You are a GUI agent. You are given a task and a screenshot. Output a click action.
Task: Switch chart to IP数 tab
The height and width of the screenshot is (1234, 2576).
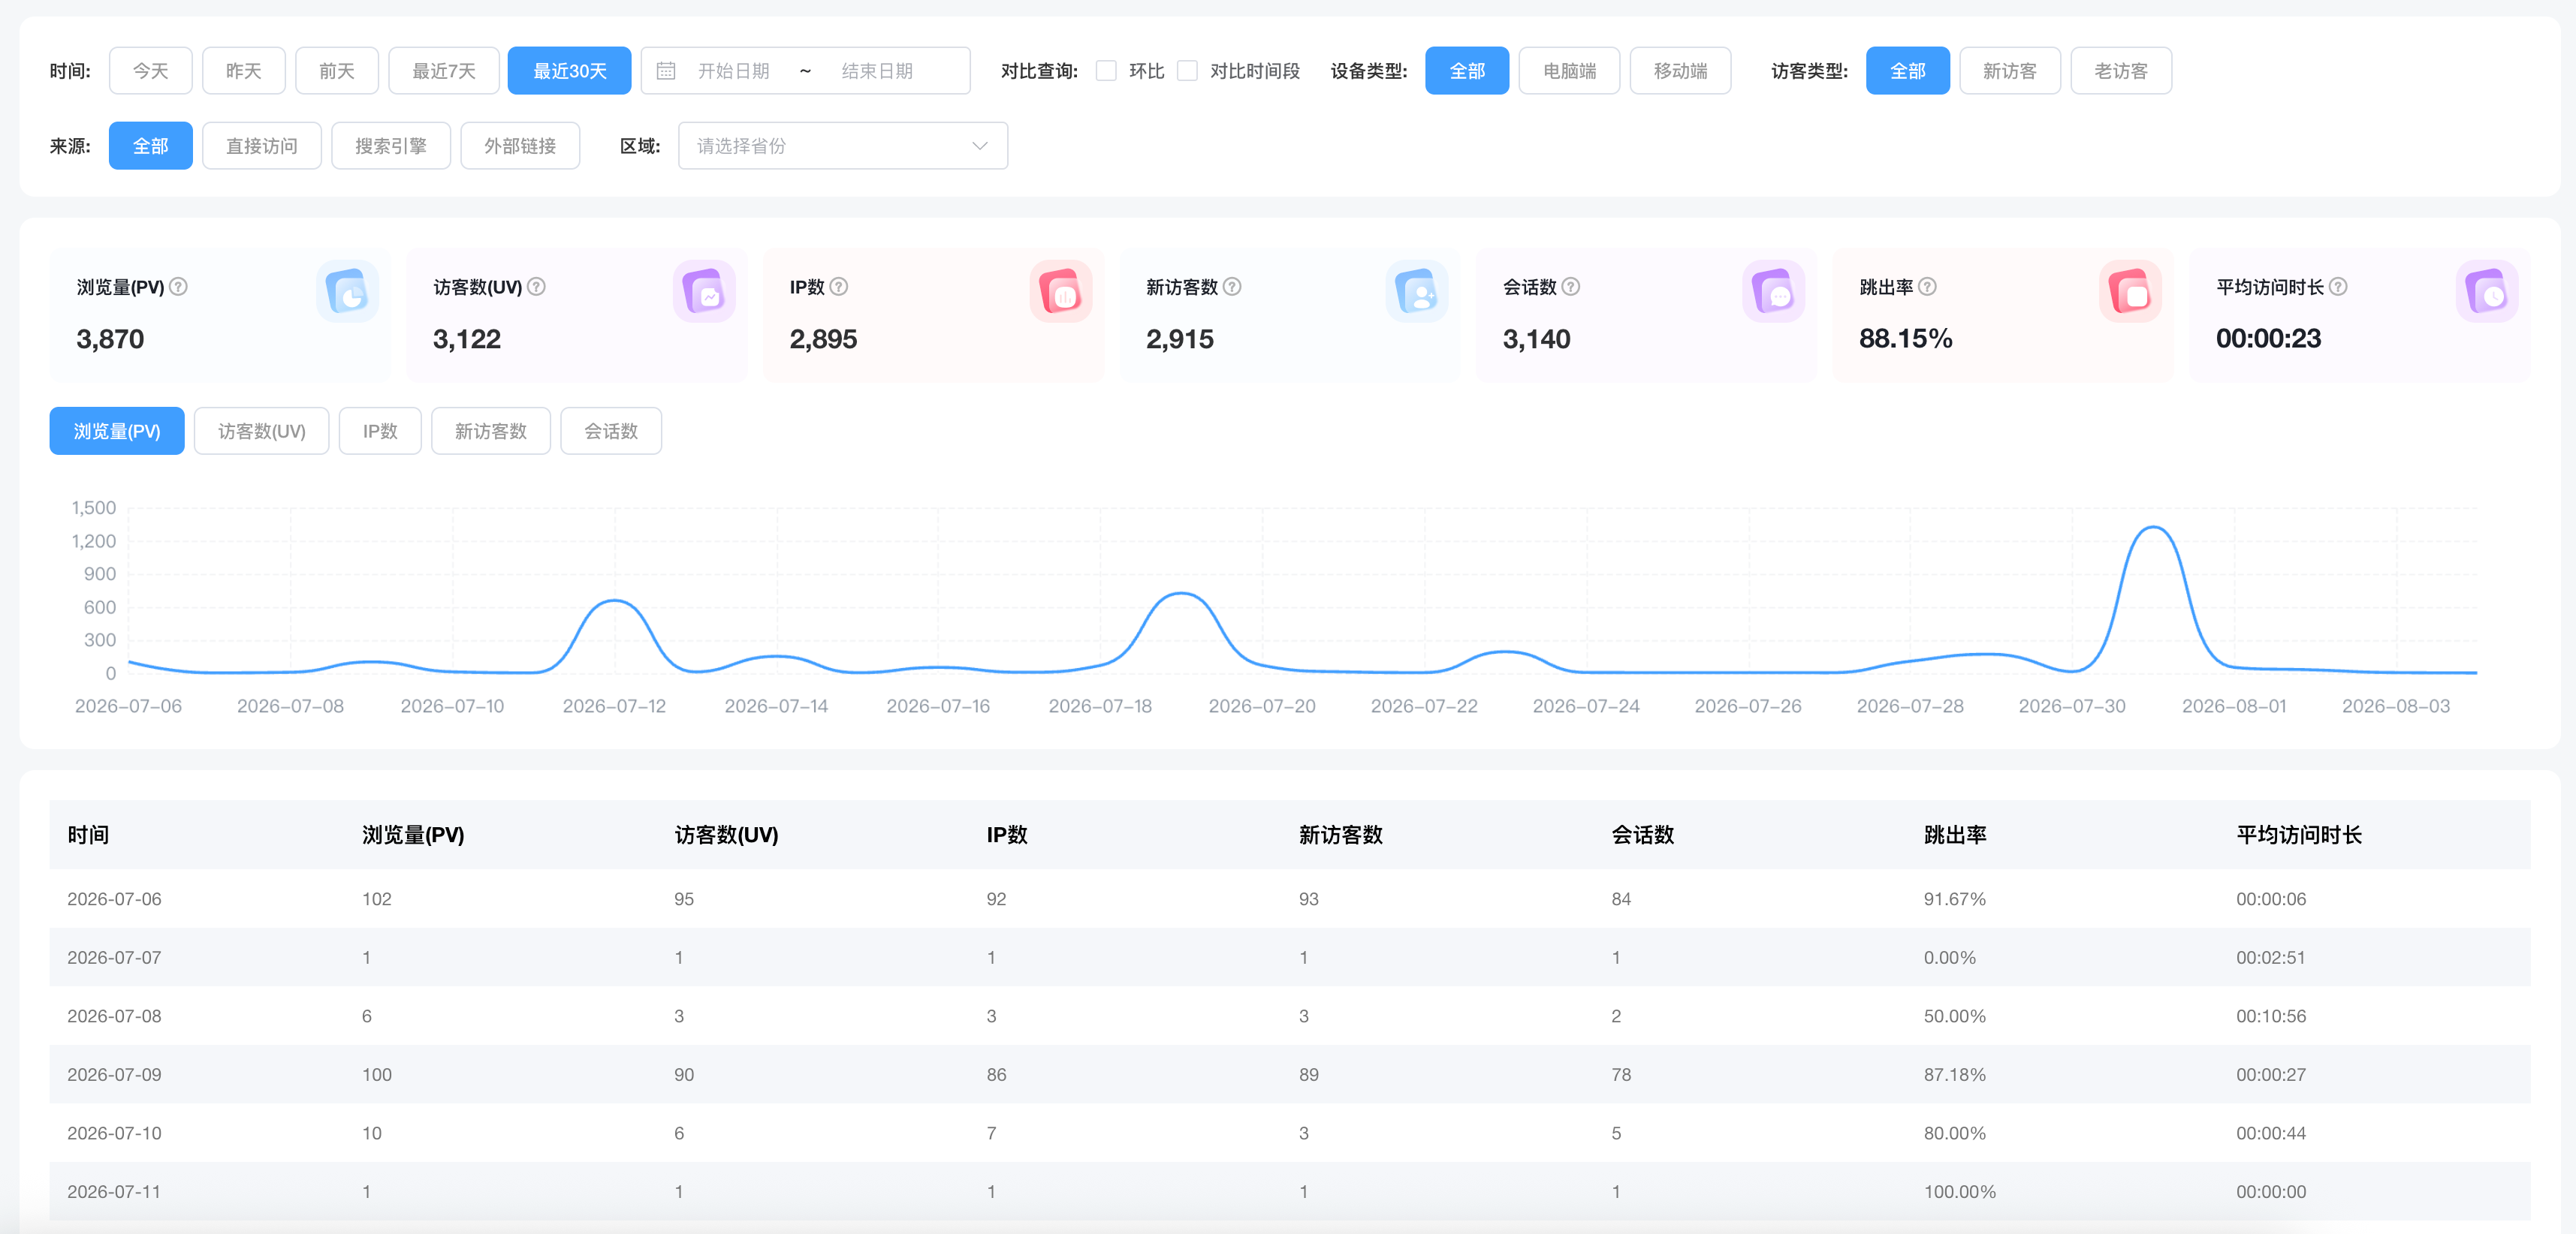click(x=380, y=431)
